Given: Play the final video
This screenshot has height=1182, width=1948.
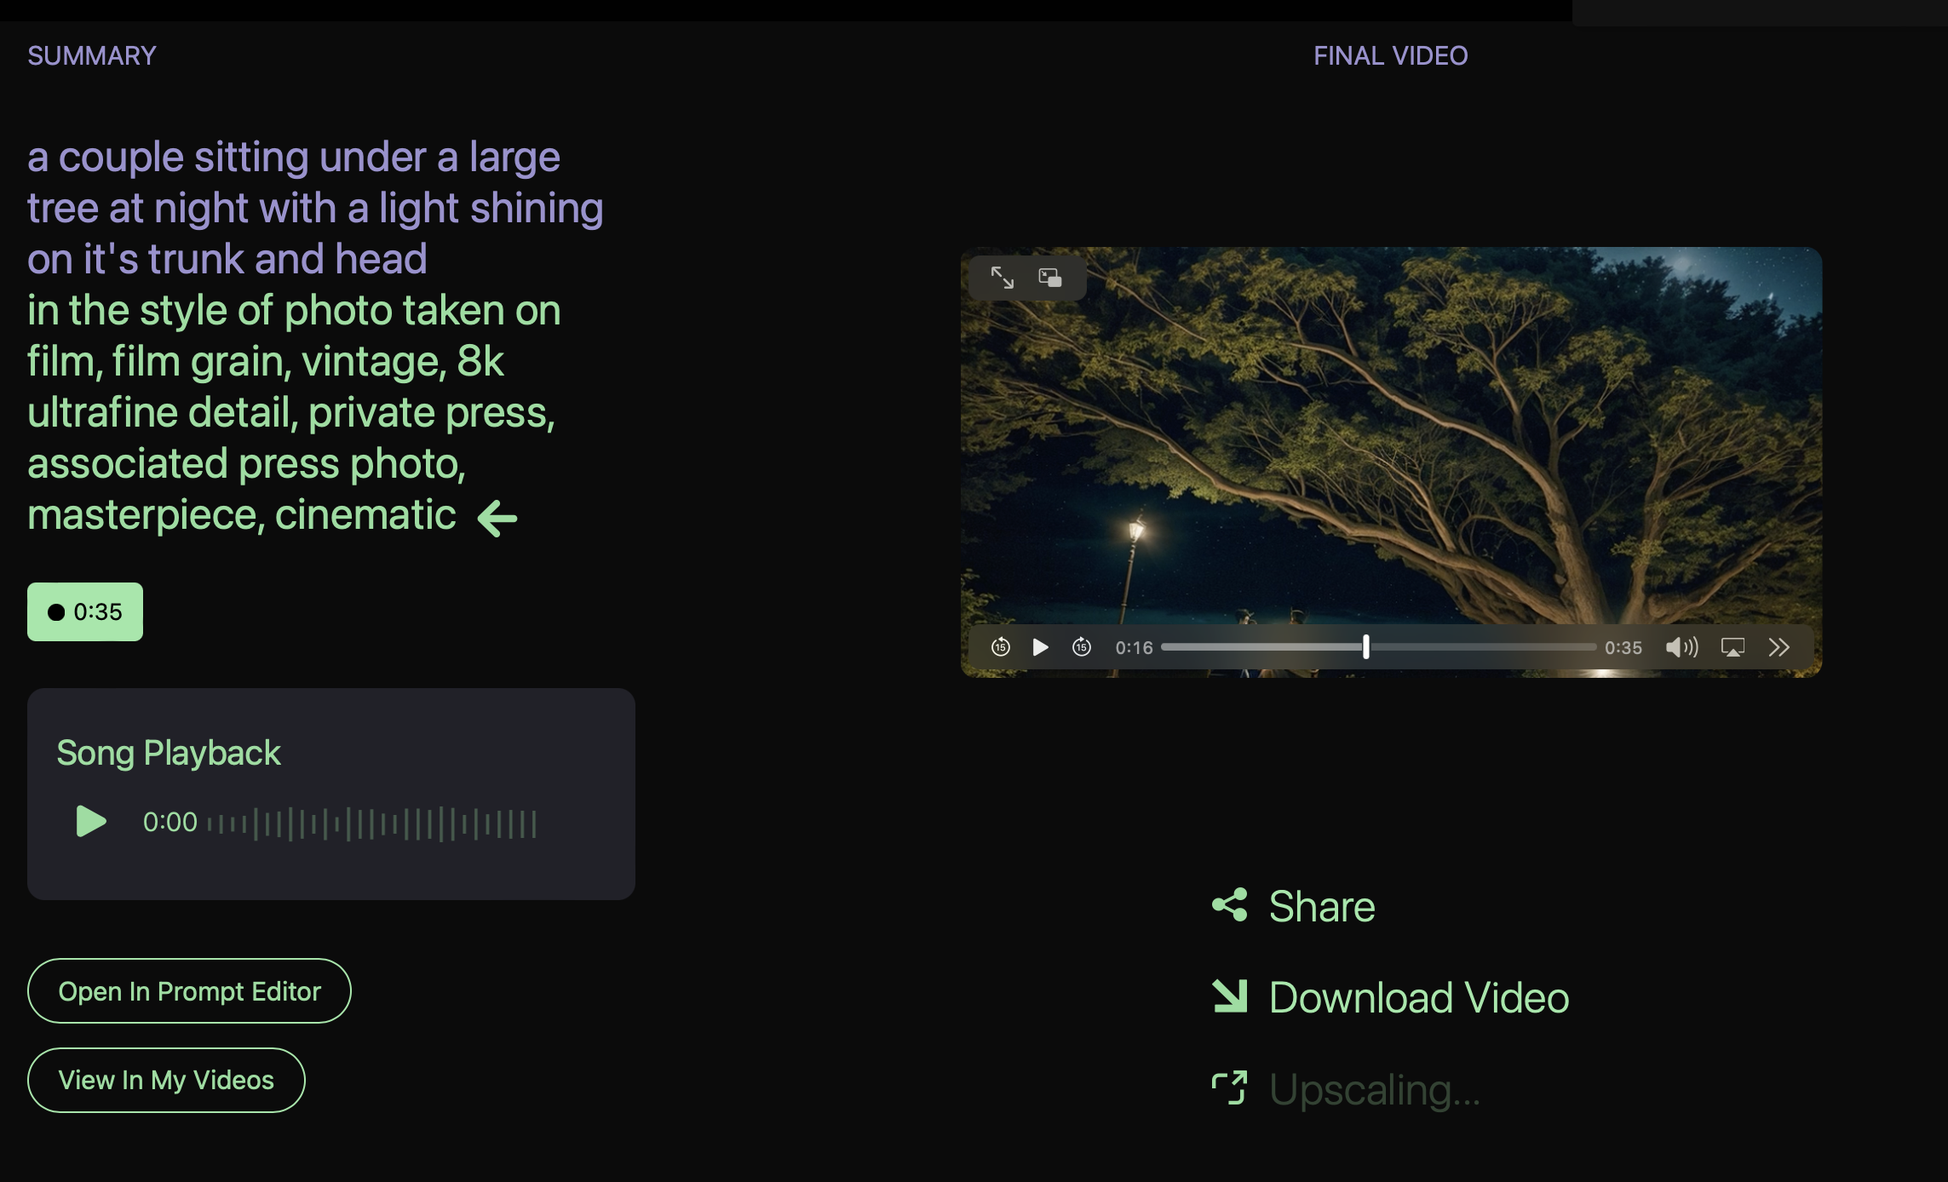Looking at the screenshot, I should point(1040,647).
